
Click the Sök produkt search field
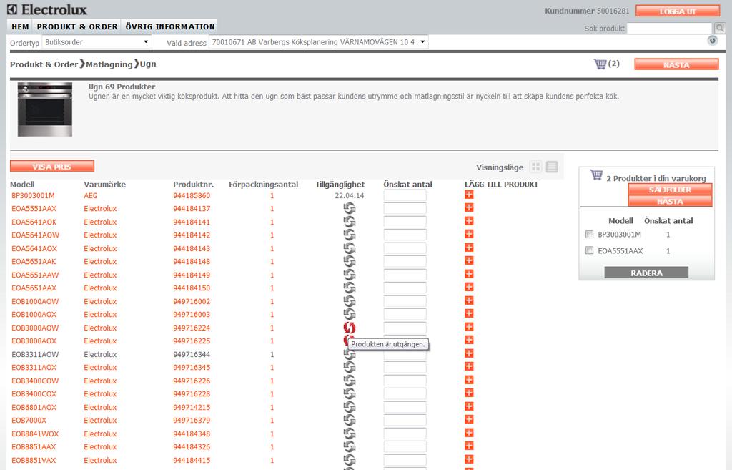click(x=669, y=29)
